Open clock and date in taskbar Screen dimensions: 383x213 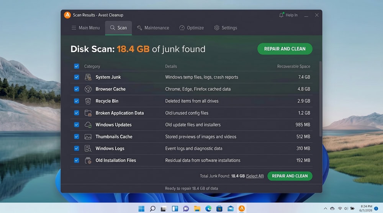[366, 208]
